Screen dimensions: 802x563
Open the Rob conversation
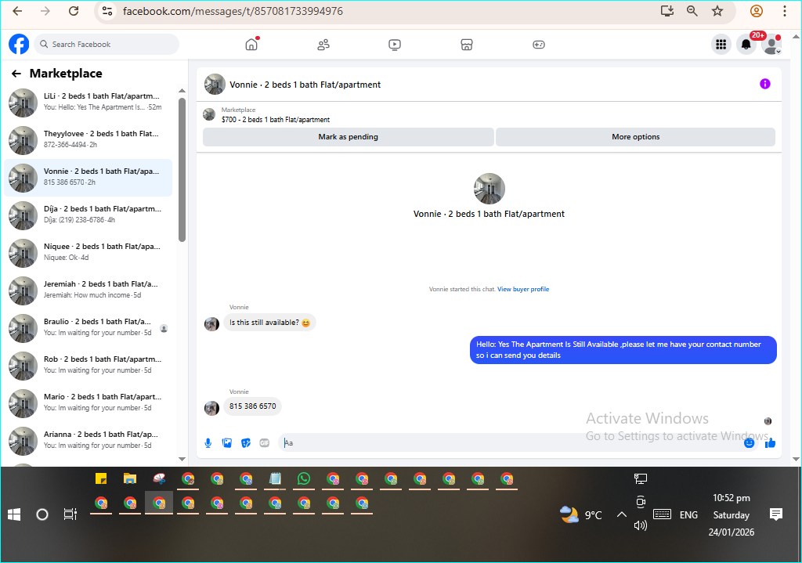[89, 366]
